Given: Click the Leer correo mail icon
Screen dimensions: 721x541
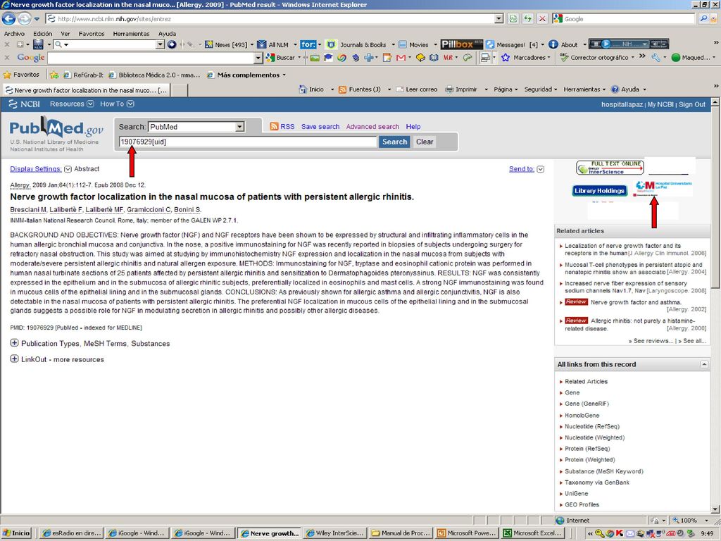Looking at the screenshot, I should [400, 89].
